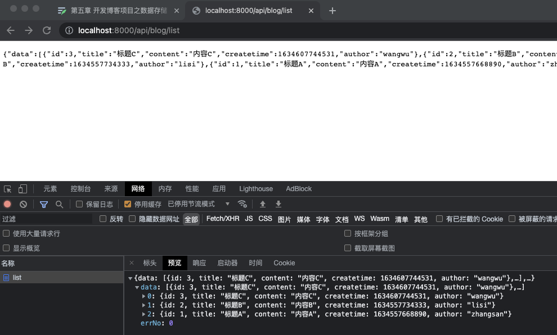Activate the DevTools element inspector icon
Image resolution: width=557 pixels, height=335 pixels.
[x=7, y=189]
